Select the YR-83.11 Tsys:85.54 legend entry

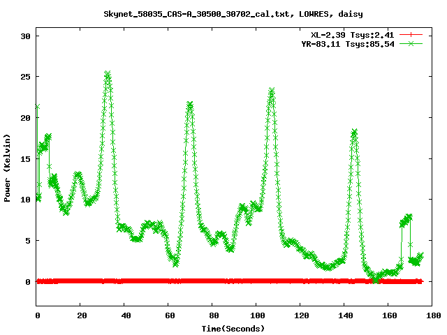pyautogui.click(x=348, y=44)
